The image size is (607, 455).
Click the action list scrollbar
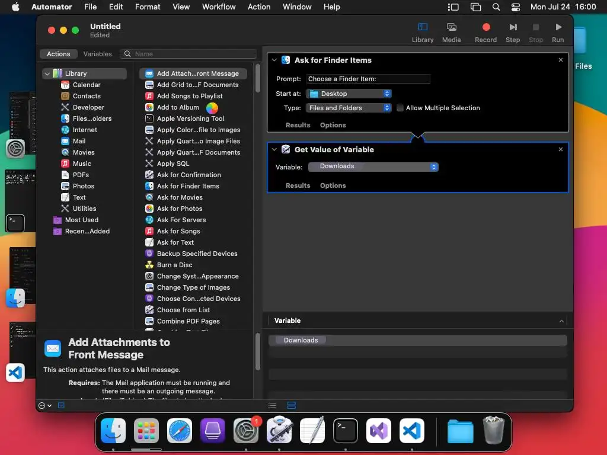[258, 78]
